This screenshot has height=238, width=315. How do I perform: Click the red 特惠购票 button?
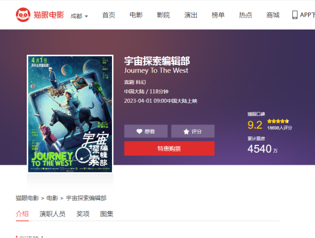(169, 148)
